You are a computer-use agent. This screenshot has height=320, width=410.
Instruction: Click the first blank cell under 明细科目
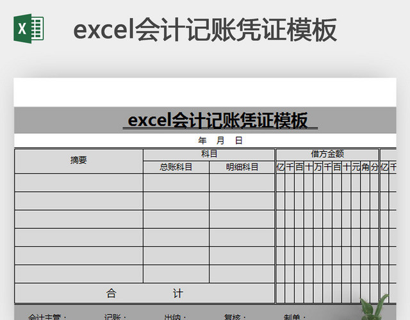tap(242, 182)
